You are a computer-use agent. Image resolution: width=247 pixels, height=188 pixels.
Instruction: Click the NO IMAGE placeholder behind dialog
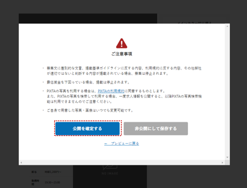pos(110,173)
